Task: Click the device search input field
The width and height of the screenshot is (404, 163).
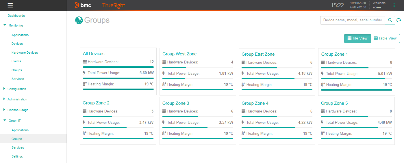Action: click(353, 20)
